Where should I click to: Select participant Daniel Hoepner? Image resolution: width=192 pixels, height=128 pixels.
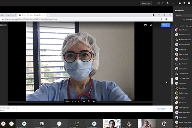(x=183, y=74)
